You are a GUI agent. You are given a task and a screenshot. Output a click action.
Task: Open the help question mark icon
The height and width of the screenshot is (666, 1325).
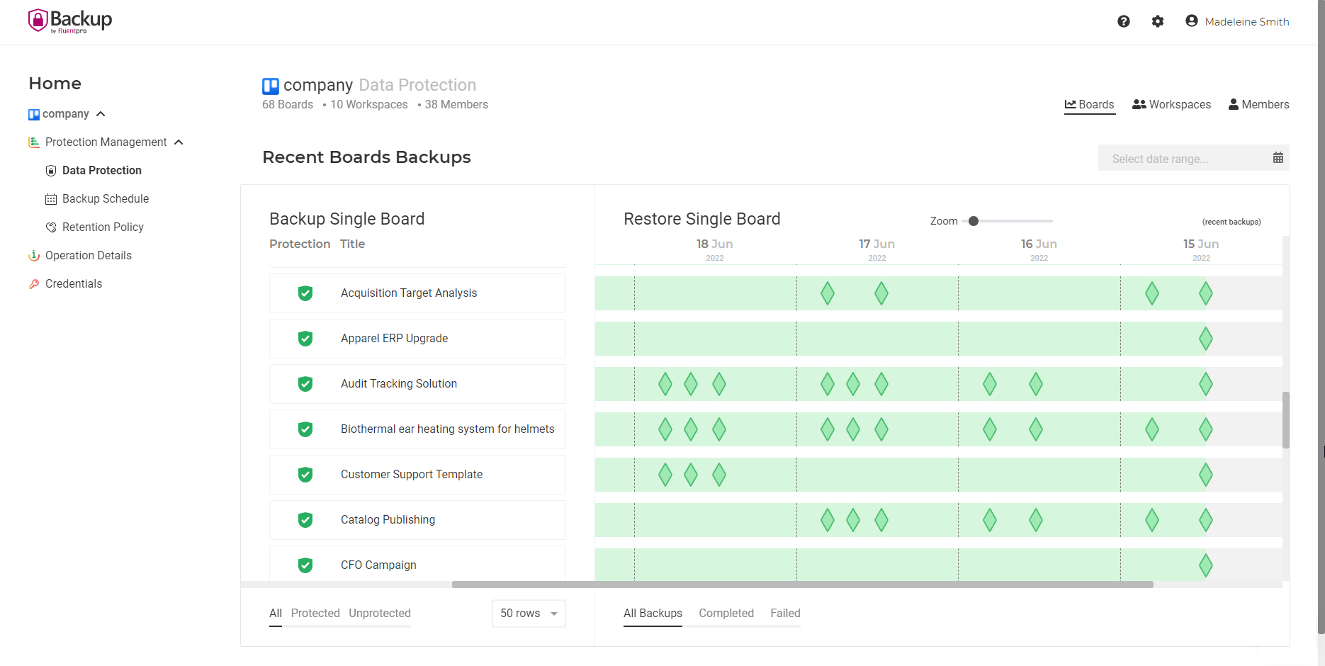(x=1124, y=21)
